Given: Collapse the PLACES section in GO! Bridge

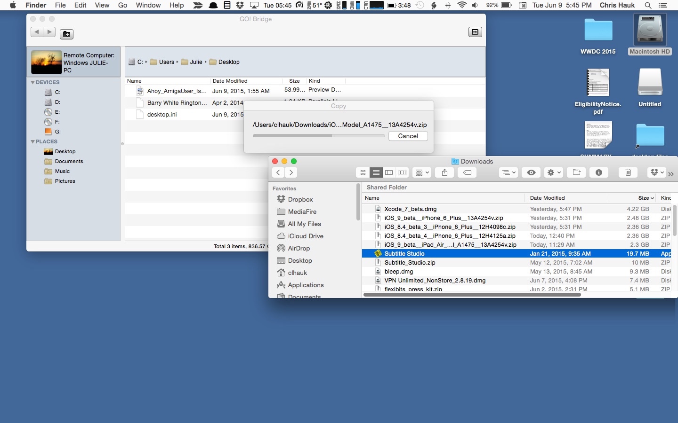Looking at the screenshot, I should click(x=33, y=141).
